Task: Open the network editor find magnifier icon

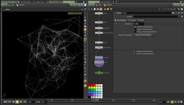Action: point(179,9)
